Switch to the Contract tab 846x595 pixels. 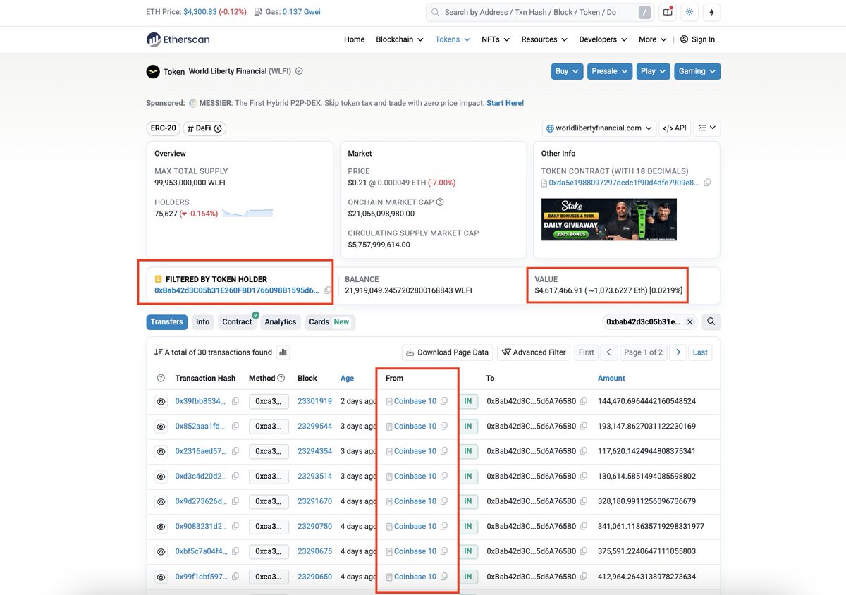tap(238, 321)
